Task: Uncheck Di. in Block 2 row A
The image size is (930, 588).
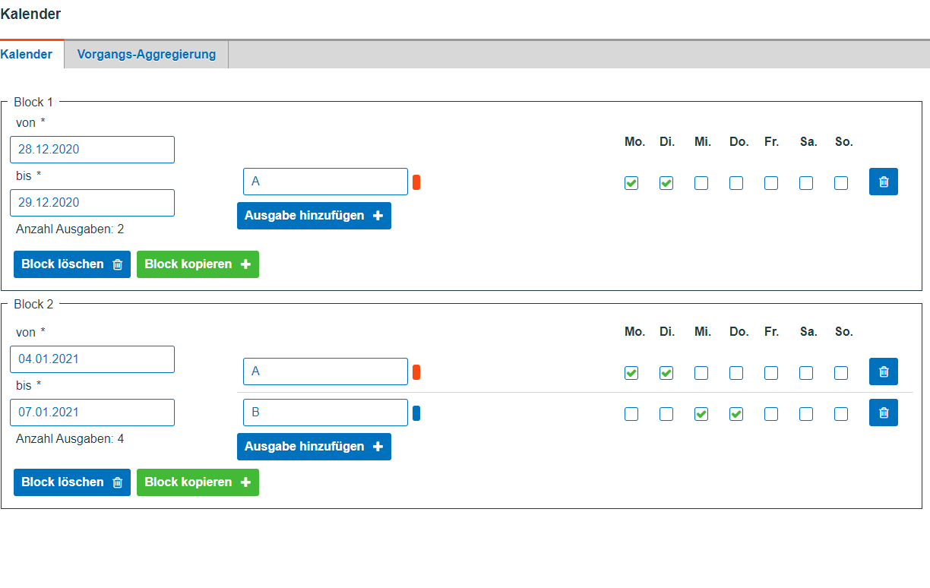Action: (x=666, y=373)
